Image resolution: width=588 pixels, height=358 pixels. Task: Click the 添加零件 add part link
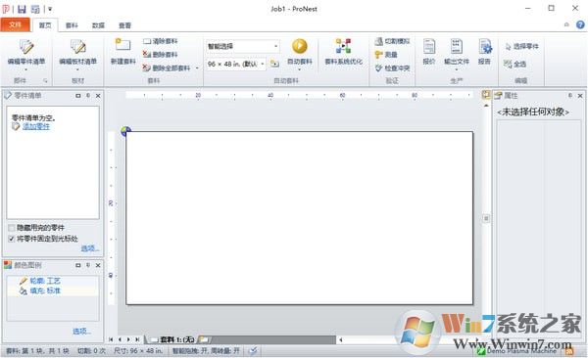tap(36, 126)
